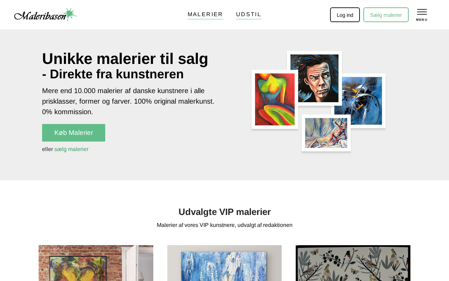Image resolution: width=449 pixels, height=281 pixels.
Task: Click the Unikke malerier til salg headline
Action: [125, 59]
